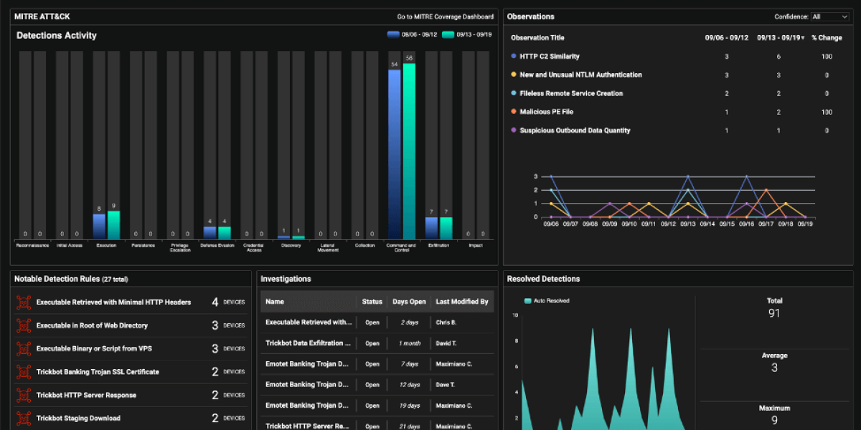Screen dimensions: 861x430
Task: Open the Trickbot Data Exfiltration investigation
Action: point(309,343)
